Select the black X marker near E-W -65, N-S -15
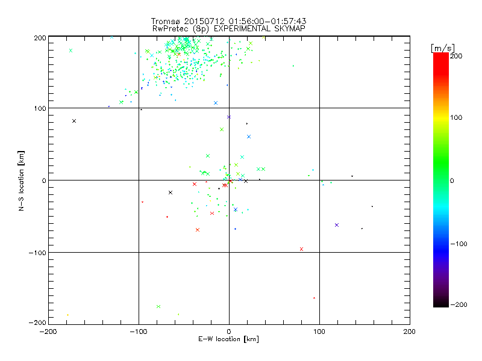 click(x=171, y=193)
